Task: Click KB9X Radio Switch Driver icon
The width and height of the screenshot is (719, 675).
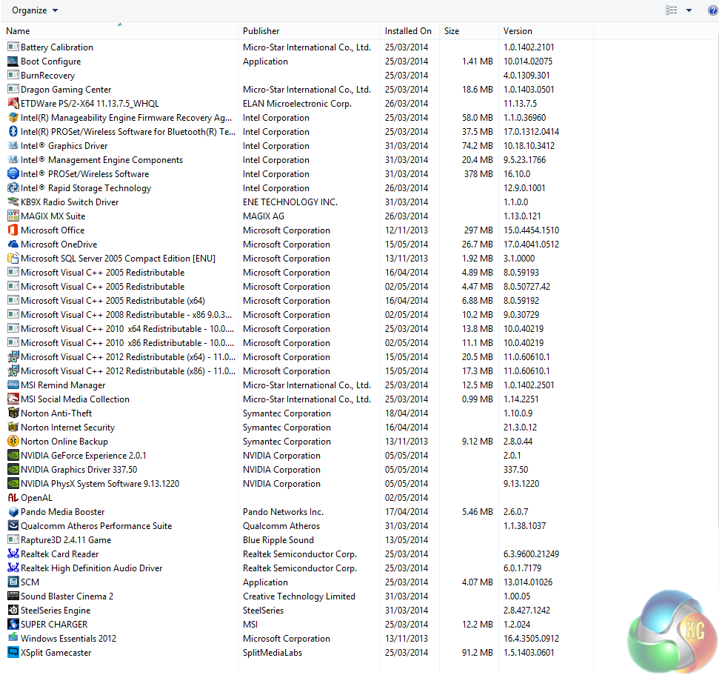Action: point(13,202)
